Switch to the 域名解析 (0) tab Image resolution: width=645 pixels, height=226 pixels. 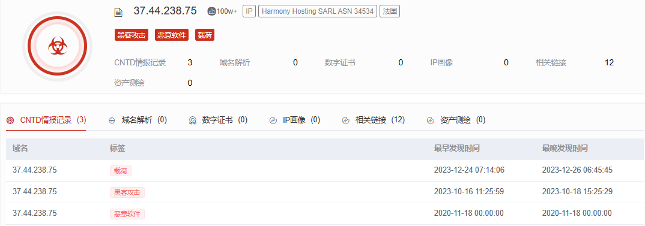pyautogui.click(x=138, y=120)
